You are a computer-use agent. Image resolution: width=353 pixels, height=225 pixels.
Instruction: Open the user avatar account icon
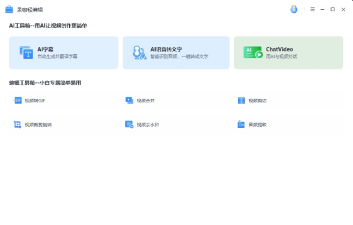pyautogui.click(x=294, y=9)
